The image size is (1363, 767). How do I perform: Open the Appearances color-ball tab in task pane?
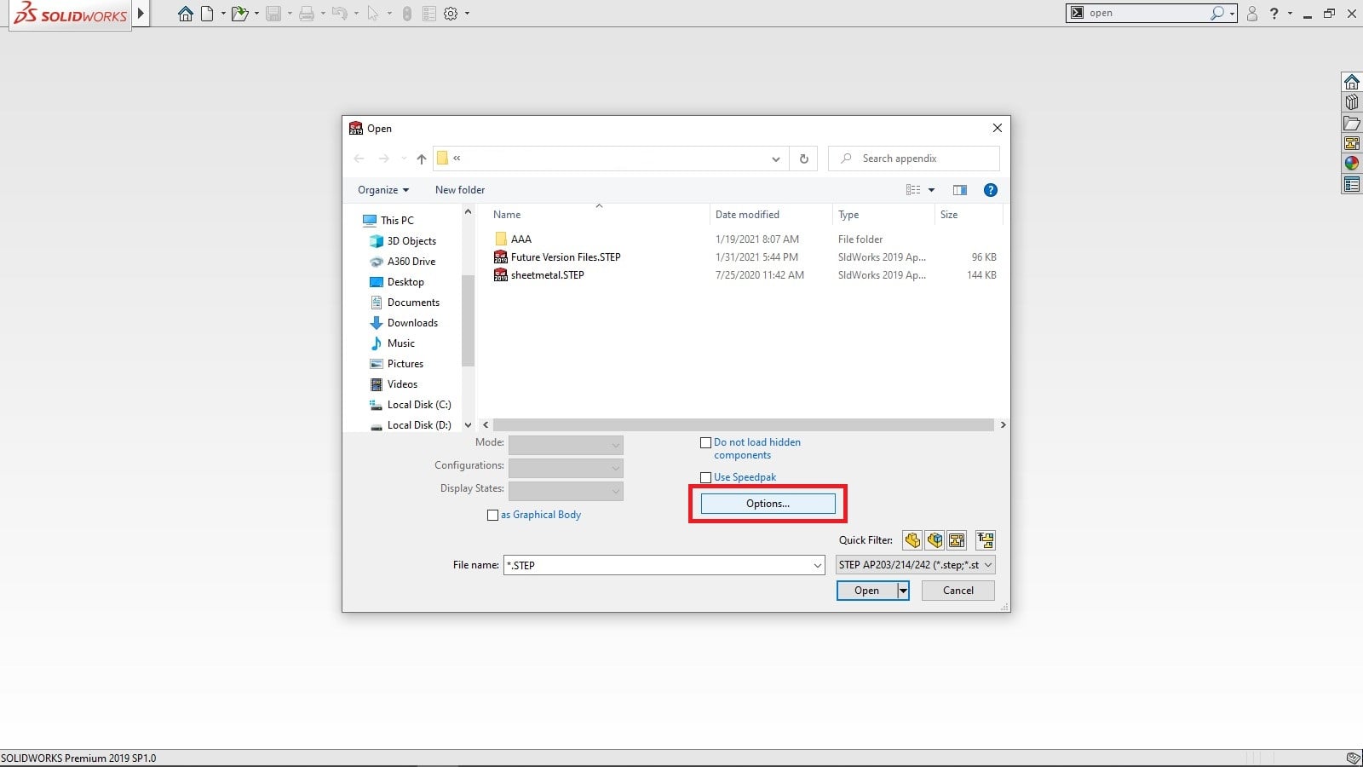coord(1352,164)
